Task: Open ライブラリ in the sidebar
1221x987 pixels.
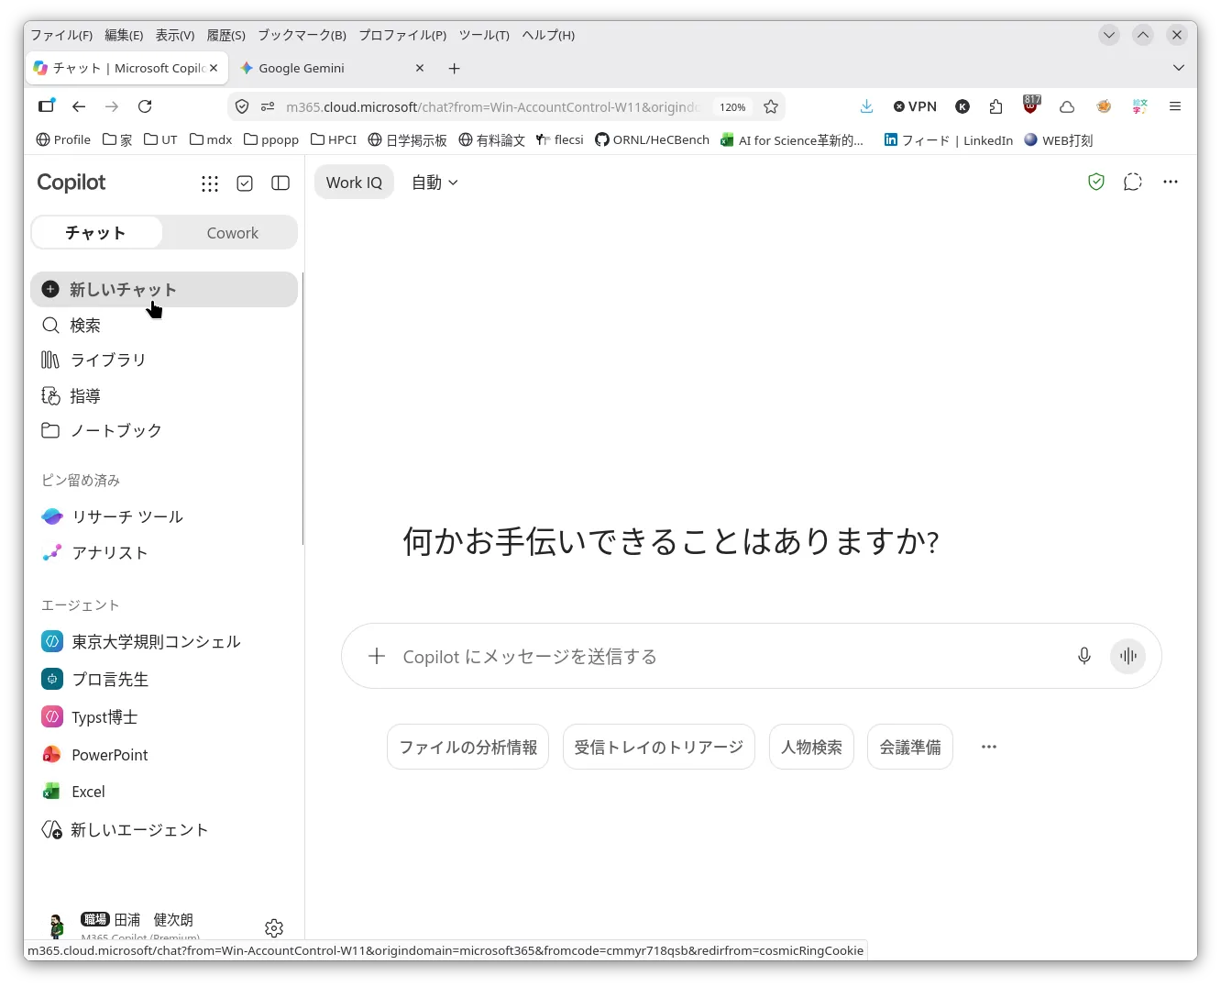Action: point(164,360)
